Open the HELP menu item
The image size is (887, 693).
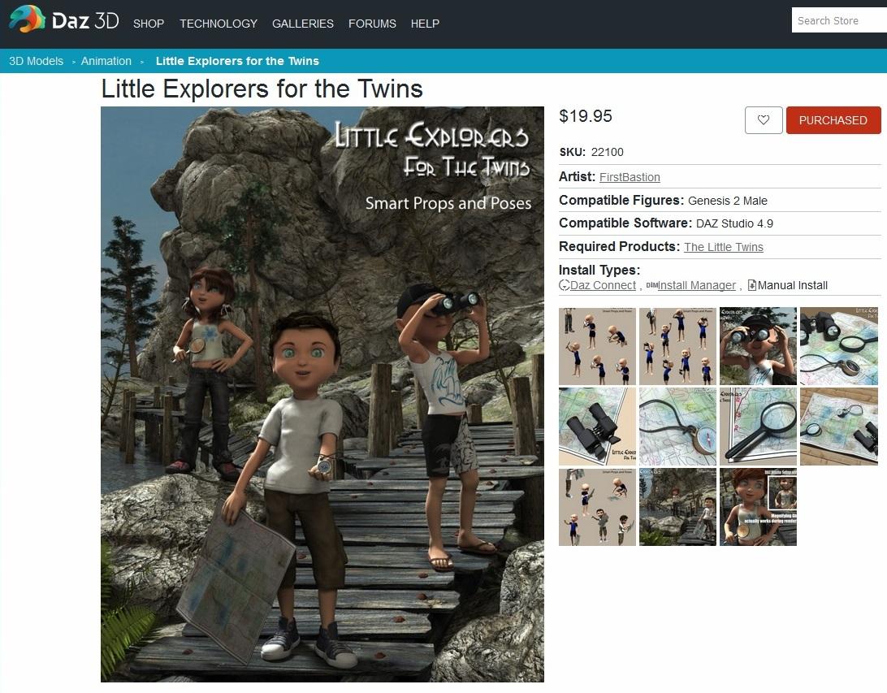(425, 24)
